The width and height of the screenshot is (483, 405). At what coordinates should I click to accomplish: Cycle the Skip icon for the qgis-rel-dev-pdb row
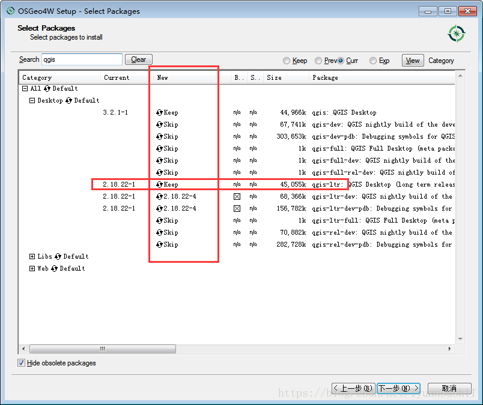click(159, 245)
